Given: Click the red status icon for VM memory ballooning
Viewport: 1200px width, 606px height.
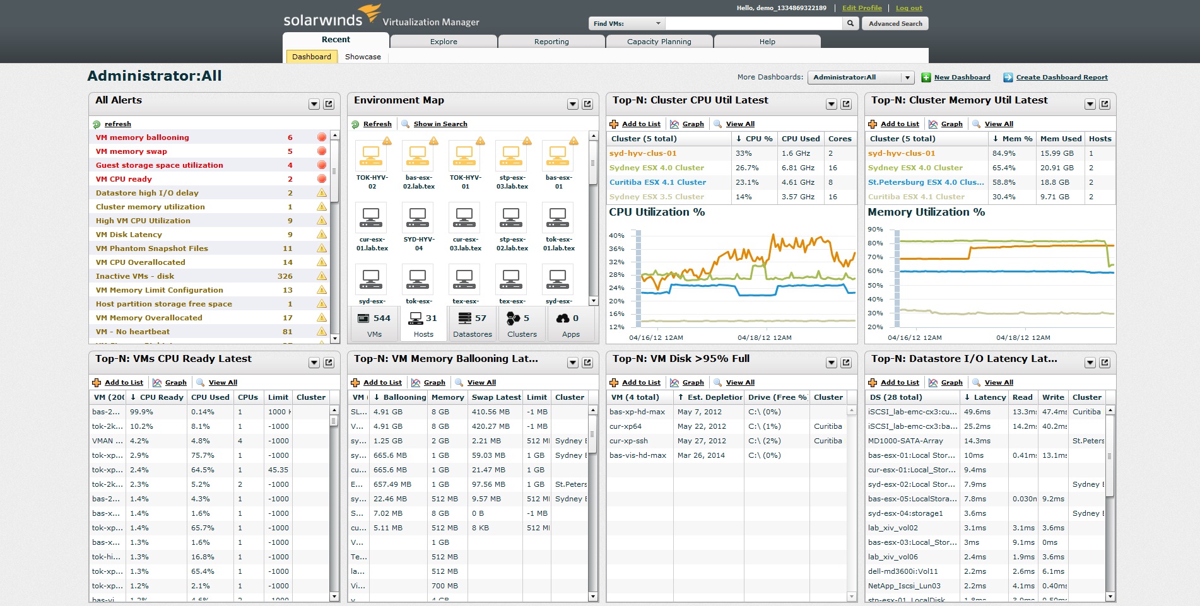Looking at the screenshot, I should click(x=322, y=137).
